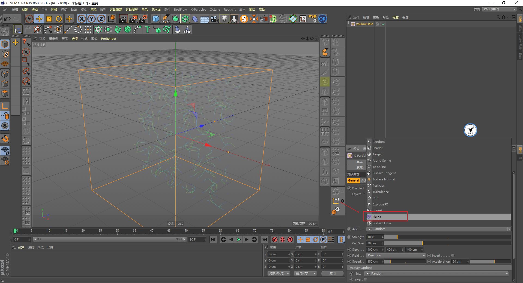The image size is (523, 283).
Task: Click frame 45 on the timeline ruler
Action: tap(169, 231)
